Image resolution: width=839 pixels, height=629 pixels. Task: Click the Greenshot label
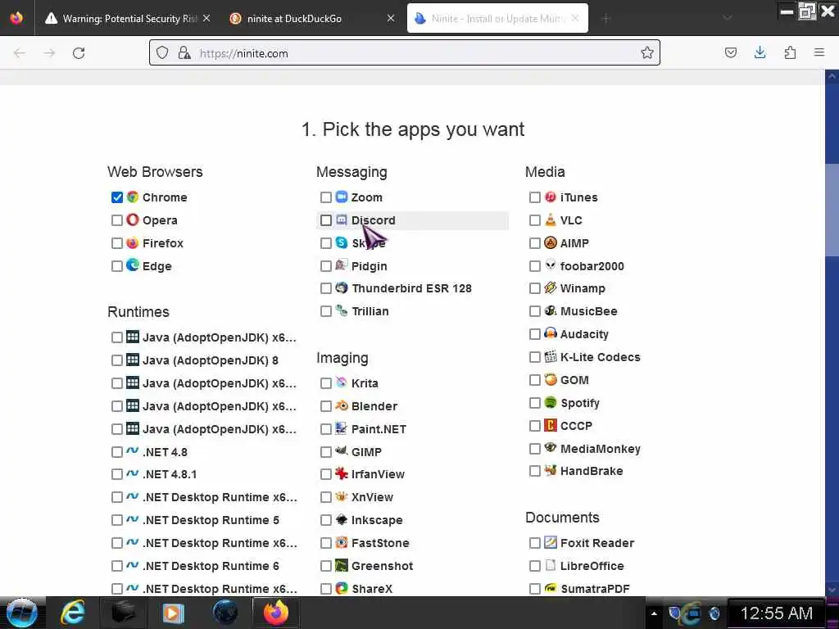point(382,566)
